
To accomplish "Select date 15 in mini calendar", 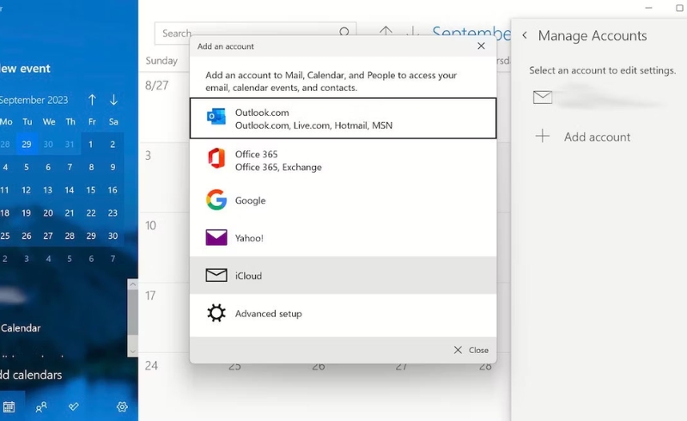I will pyautogui.click(x=91, y=190).
